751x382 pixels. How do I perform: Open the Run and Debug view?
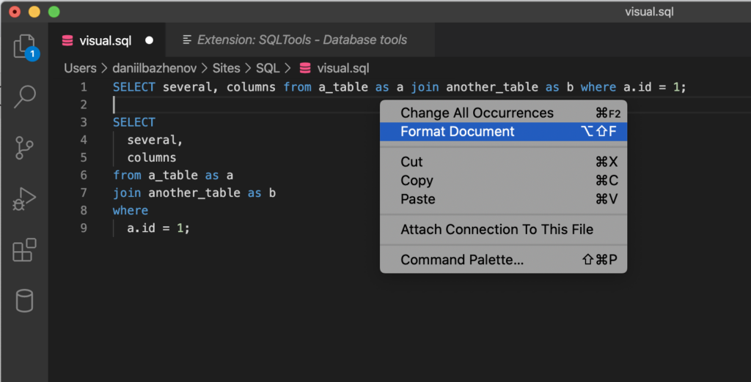coord(24,199)
